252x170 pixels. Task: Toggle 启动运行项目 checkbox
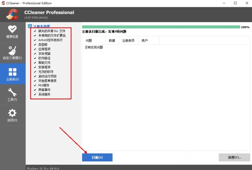35,76
